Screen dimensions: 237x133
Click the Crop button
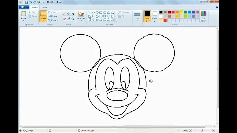52,12
